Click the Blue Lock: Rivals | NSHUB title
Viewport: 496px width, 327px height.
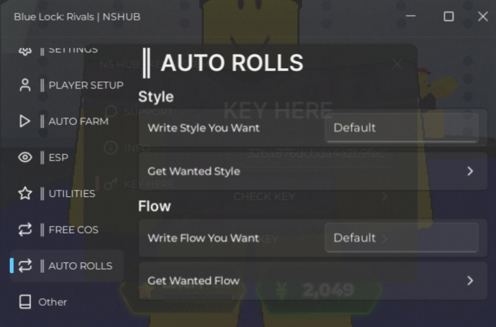[77, 17]
